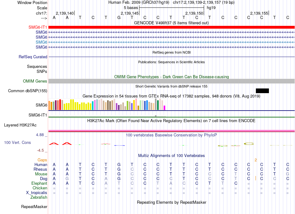Click the 100 Vert. Cons label
Viewport: 295px width, 214px height.
coord(17,142)
